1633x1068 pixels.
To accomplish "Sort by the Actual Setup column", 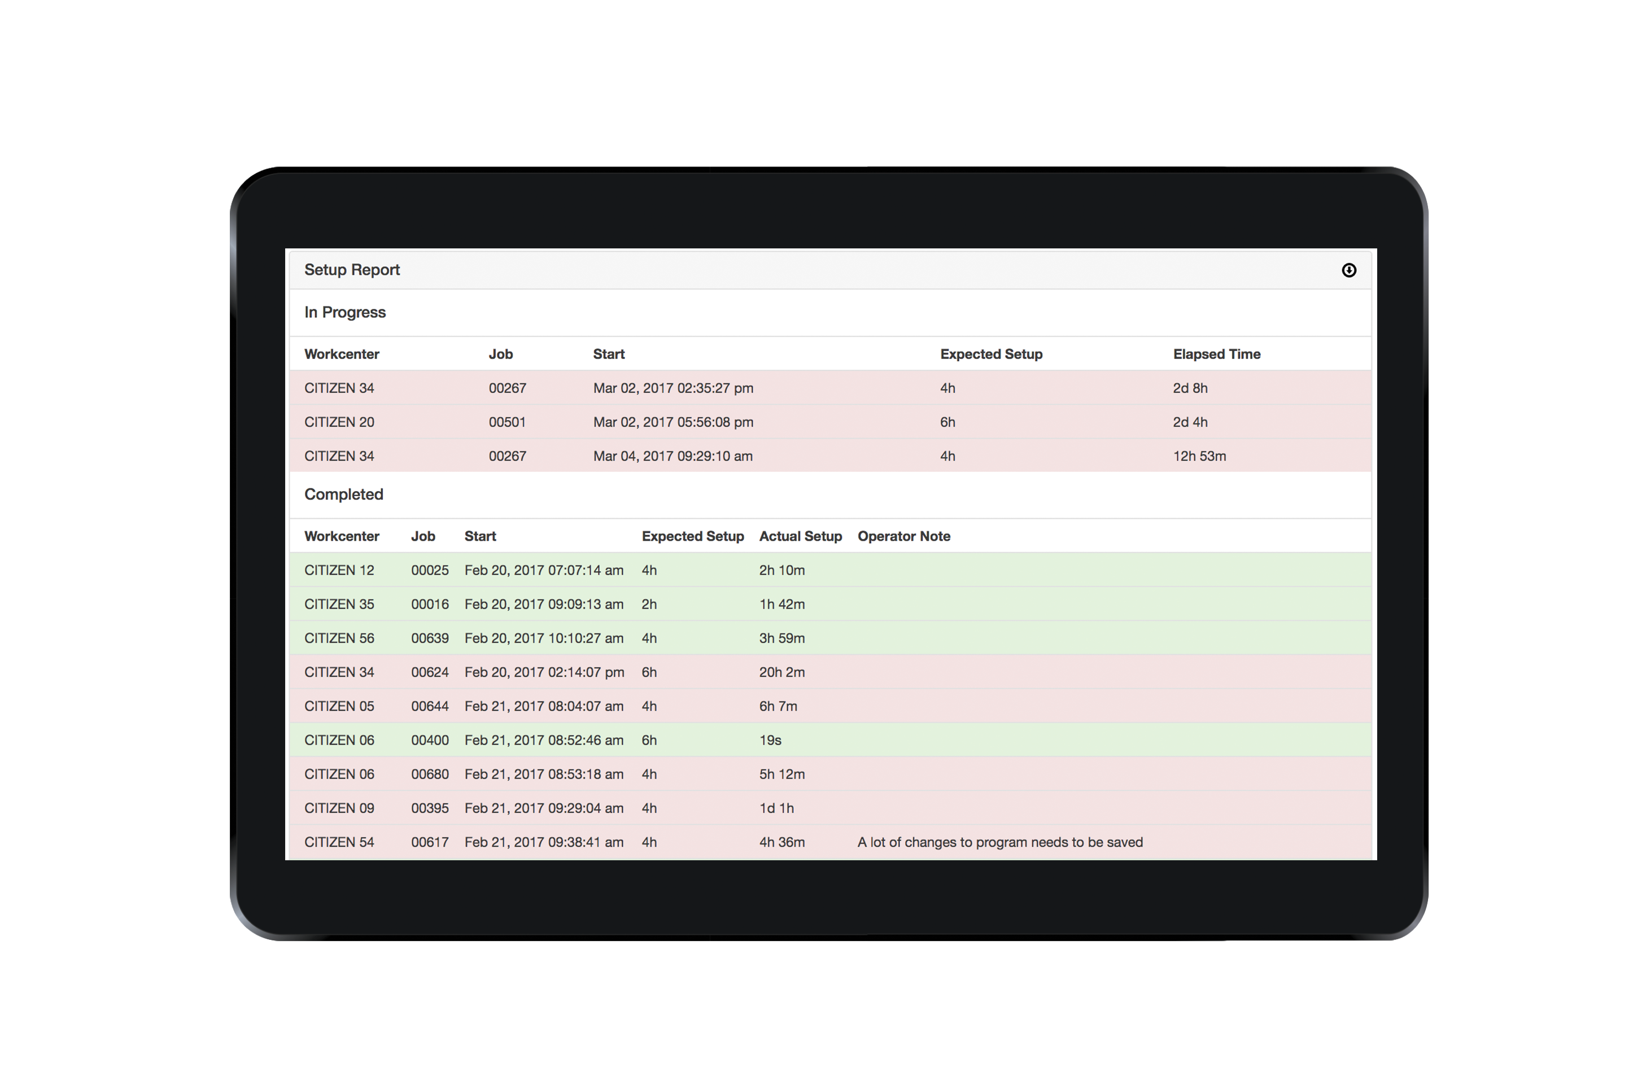I will coord(800,536).
